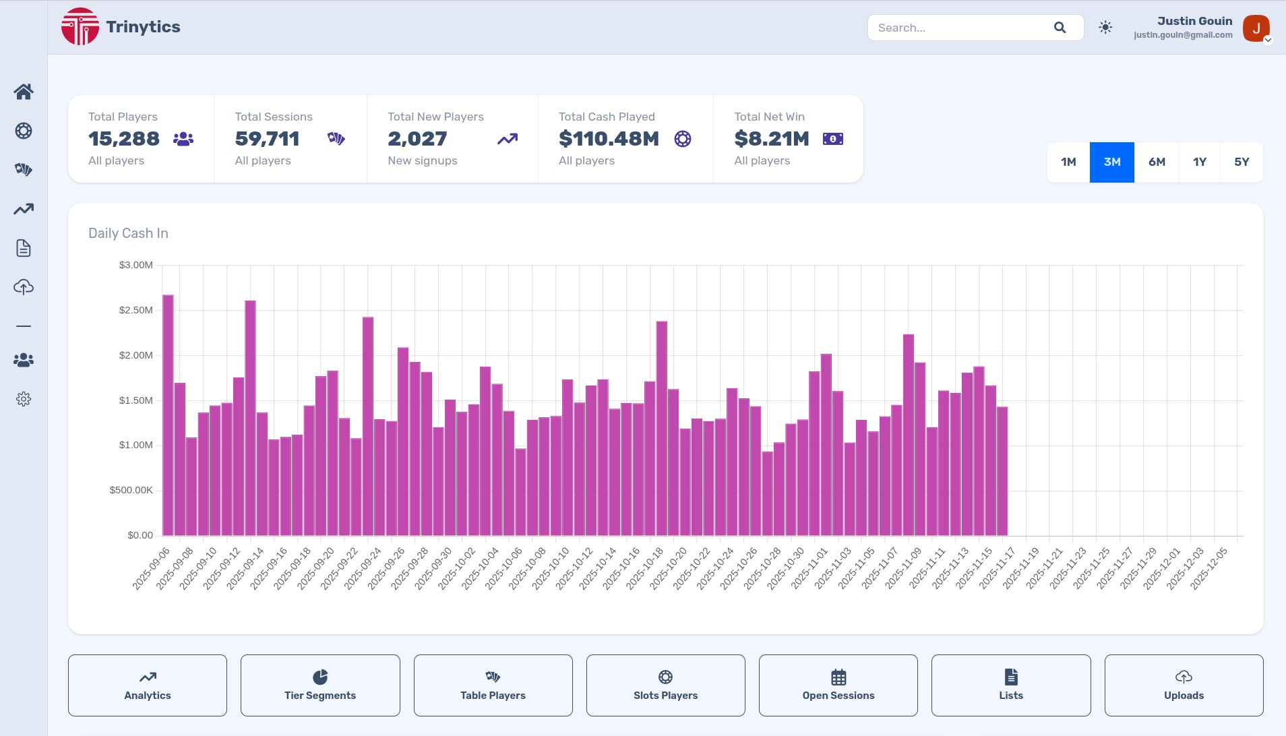Click the Trinytics brand name text
Viewport: 1286px width, 736px height.
tap(143, 27)
